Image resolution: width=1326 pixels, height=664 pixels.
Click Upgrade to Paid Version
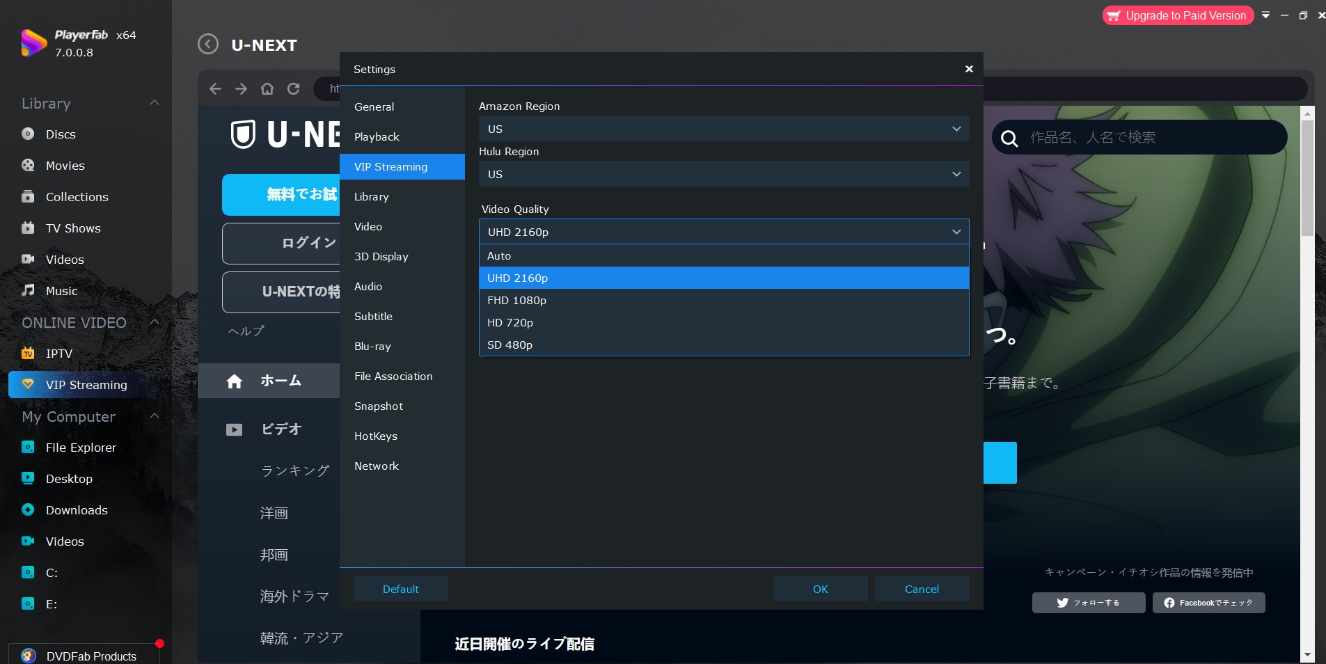(x=1178, y=15)
